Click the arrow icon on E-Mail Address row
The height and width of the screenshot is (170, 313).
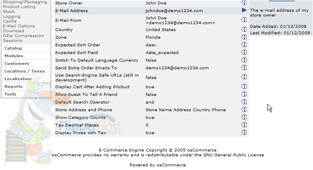(244, 10)
